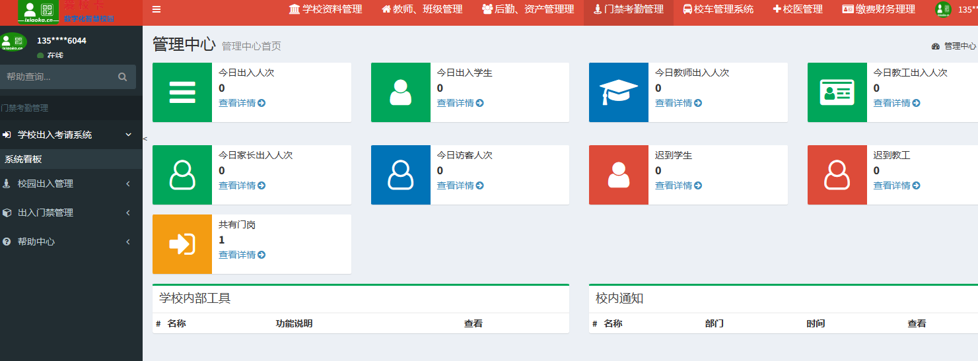
Task: Click blue user icon of 今日访客人次
Action: pos(401,175)
